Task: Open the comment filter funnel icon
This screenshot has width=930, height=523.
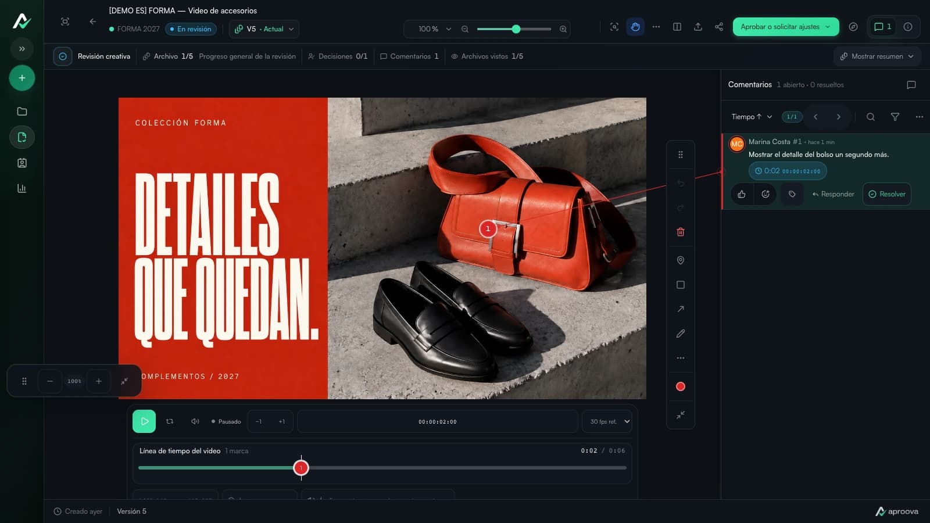Action: point(895,117)
